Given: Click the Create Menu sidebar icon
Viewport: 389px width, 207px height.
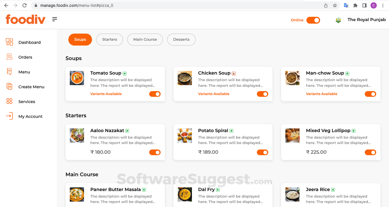Looking at the screenshot, I should (x=9, y=87).
